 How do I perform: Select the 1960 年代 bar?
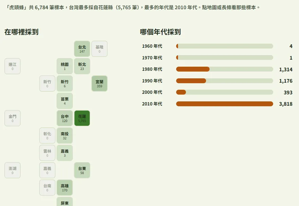225,46
